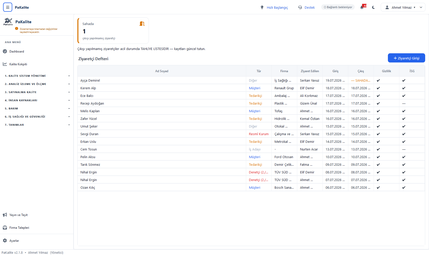Open Ayarlar gear icon

click(x=5, y=240)
